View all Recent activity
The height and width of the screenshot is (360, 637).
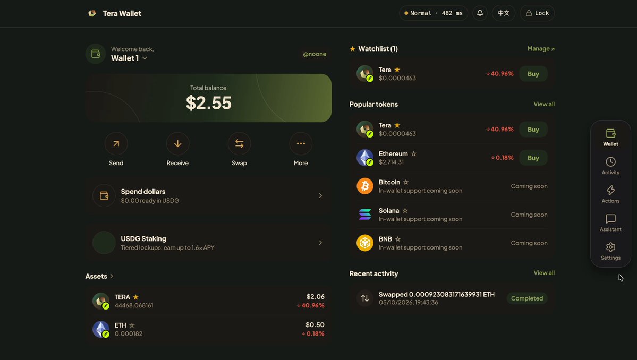click(x=544, y=273)
